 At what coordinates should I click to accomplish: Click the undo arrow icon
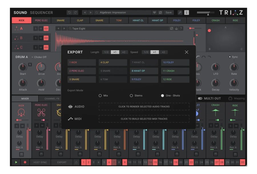pos(69,13)
